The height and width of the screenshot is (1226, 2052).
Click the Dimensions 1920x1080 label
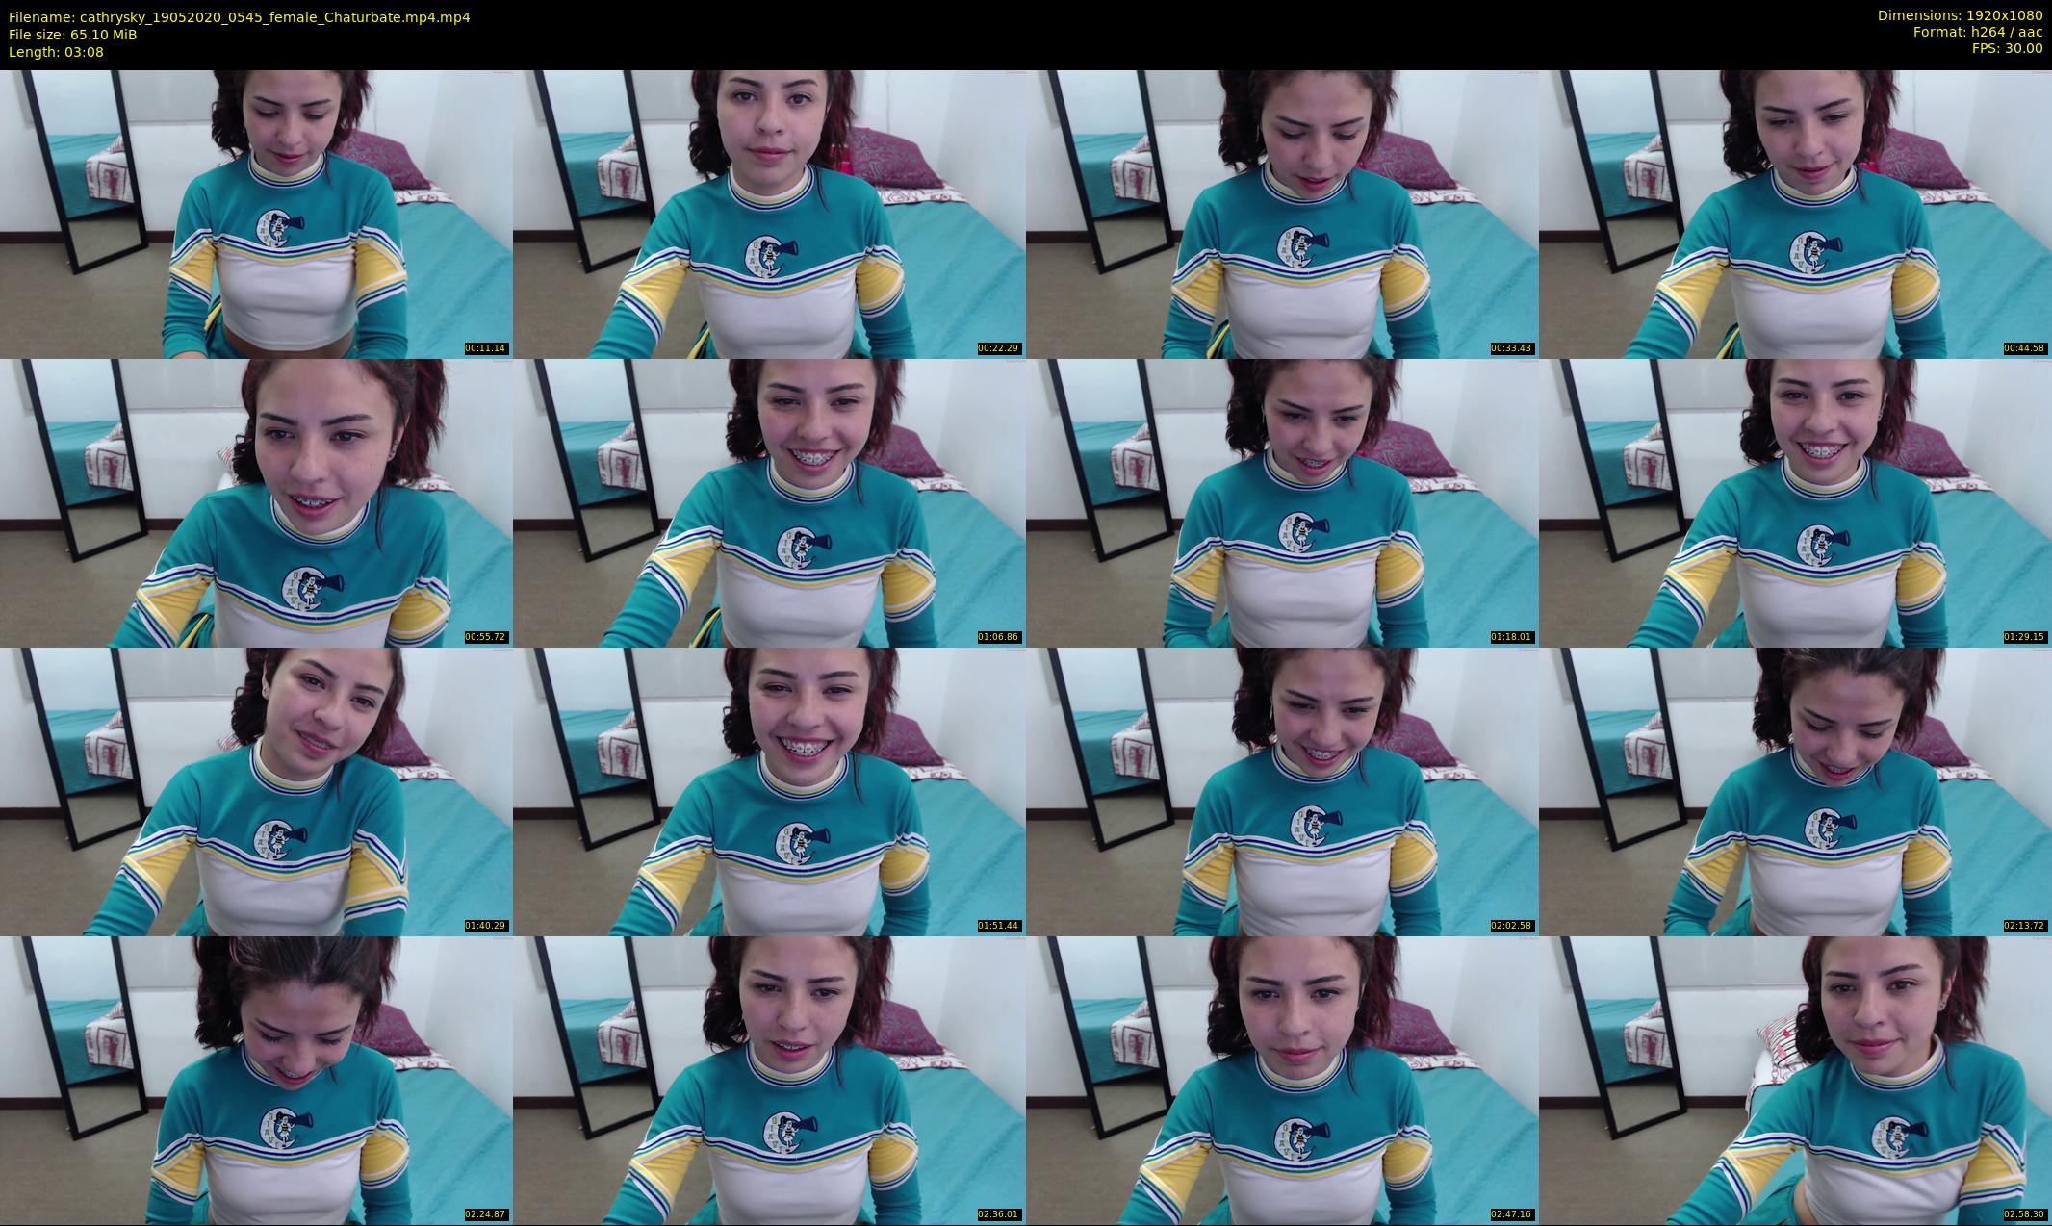pos(1960,15)
